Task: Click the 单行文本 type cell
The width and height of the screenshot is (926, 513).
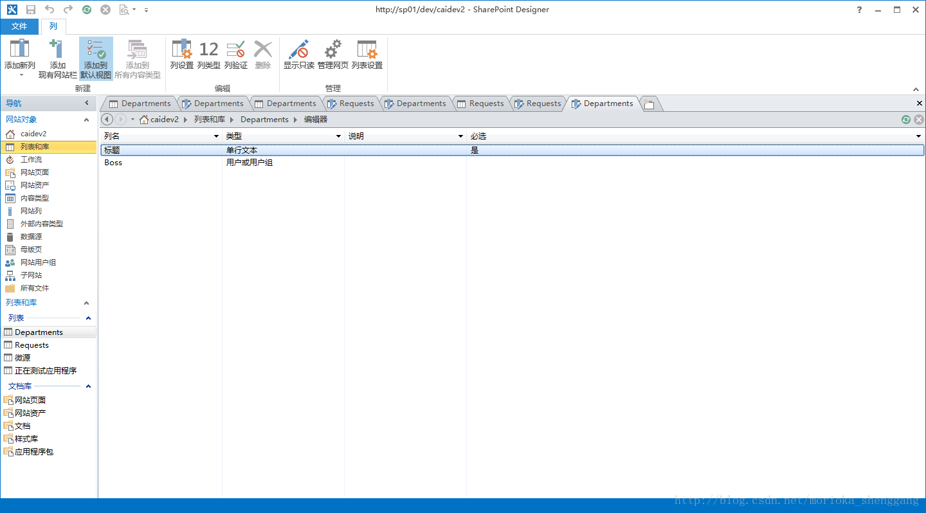Action: tap(242, 150)
